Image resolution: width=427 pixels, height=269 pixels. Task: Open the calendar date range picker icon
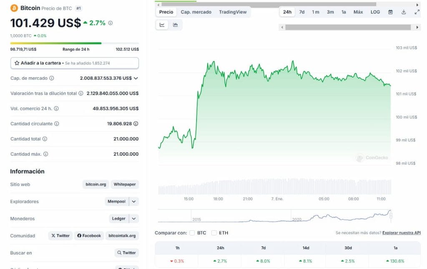coord(390,12)
